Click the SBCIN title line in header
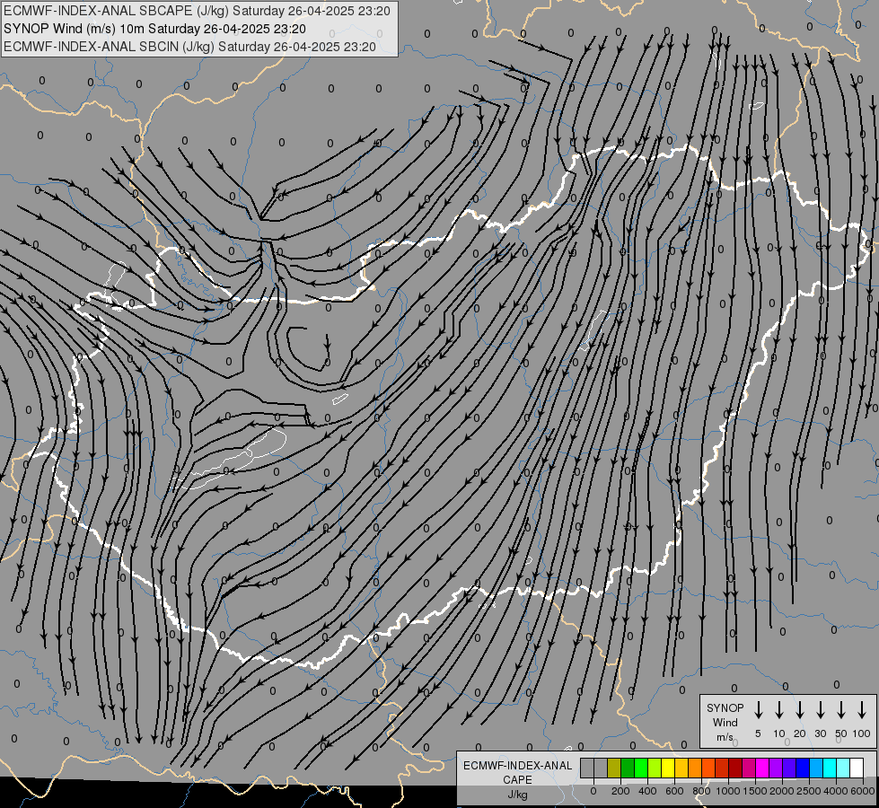The width and height of the screenshot is (879, 808). click(x=189, y=47)
